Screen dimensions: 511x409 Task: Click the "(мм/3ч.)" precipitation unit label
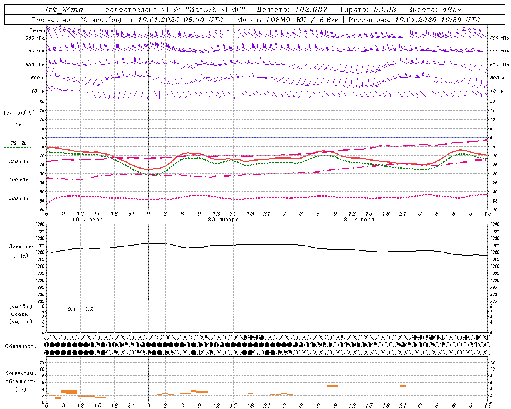[x=21, y=306]
